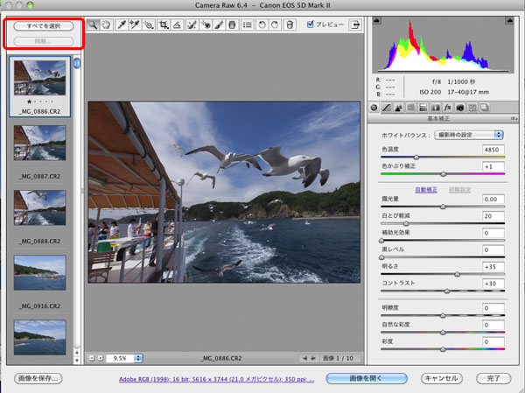The height and width of the screenshot is (393, 525).
Task: Select the Zoom tool in toolbar
Action: (x=94, y=25)
